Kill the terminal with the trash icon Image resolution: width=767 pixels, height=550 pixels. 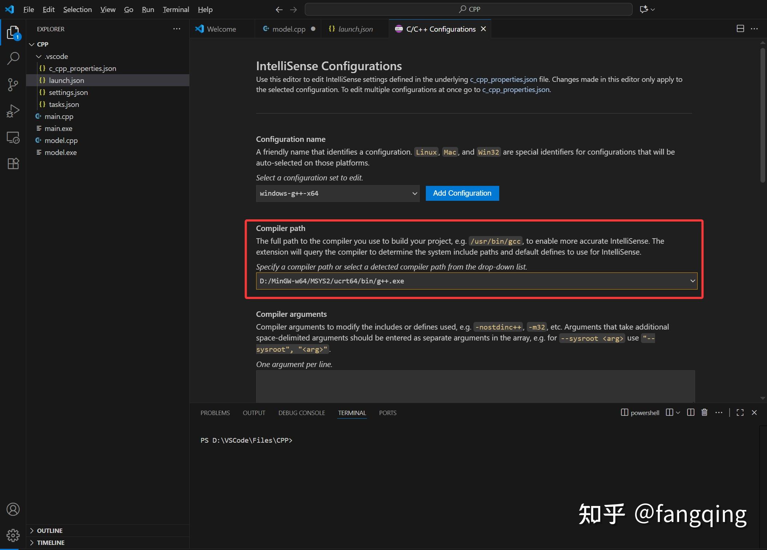(x=704, y=412)
